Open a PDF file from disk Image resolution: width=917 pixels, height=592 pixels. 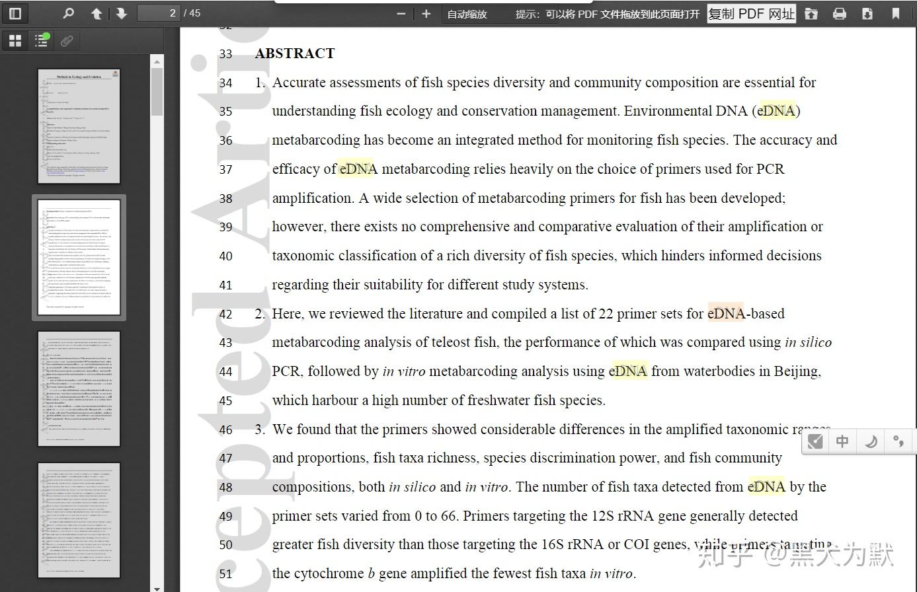coord(811,14)
